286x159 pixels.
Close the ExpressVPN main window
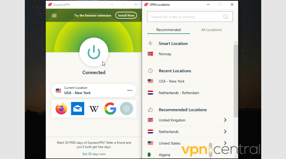pos(136,4)
